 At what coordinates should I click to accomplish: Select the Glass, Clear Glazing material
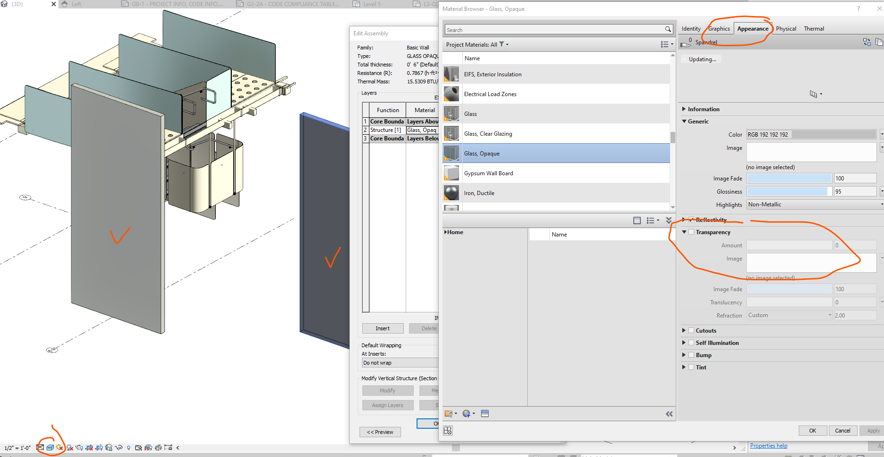[488, 133]
